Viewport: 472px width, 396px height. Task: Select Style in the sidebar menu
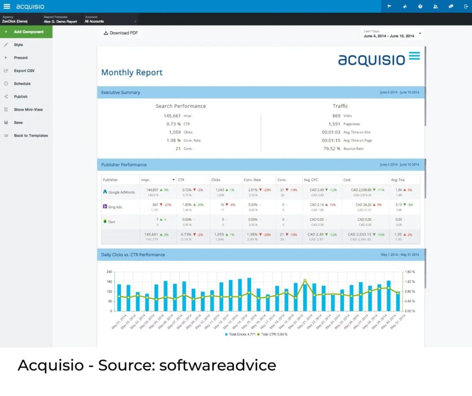[18, 45]
